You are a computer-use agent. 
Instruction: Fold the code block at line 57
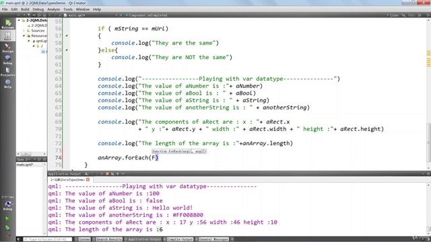[67, 36]
